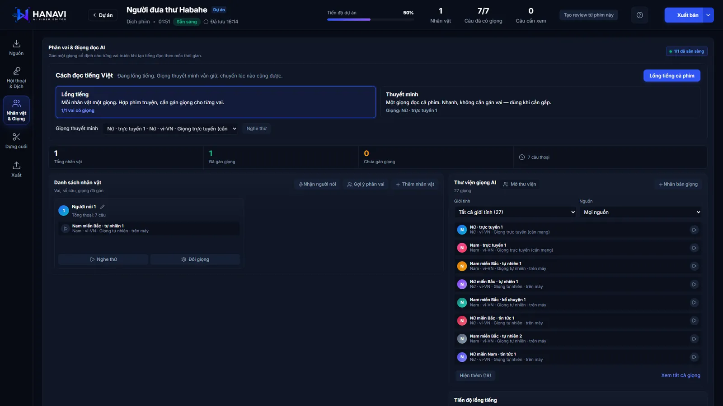Click Thêm nhân vật button

coord(415,184)
